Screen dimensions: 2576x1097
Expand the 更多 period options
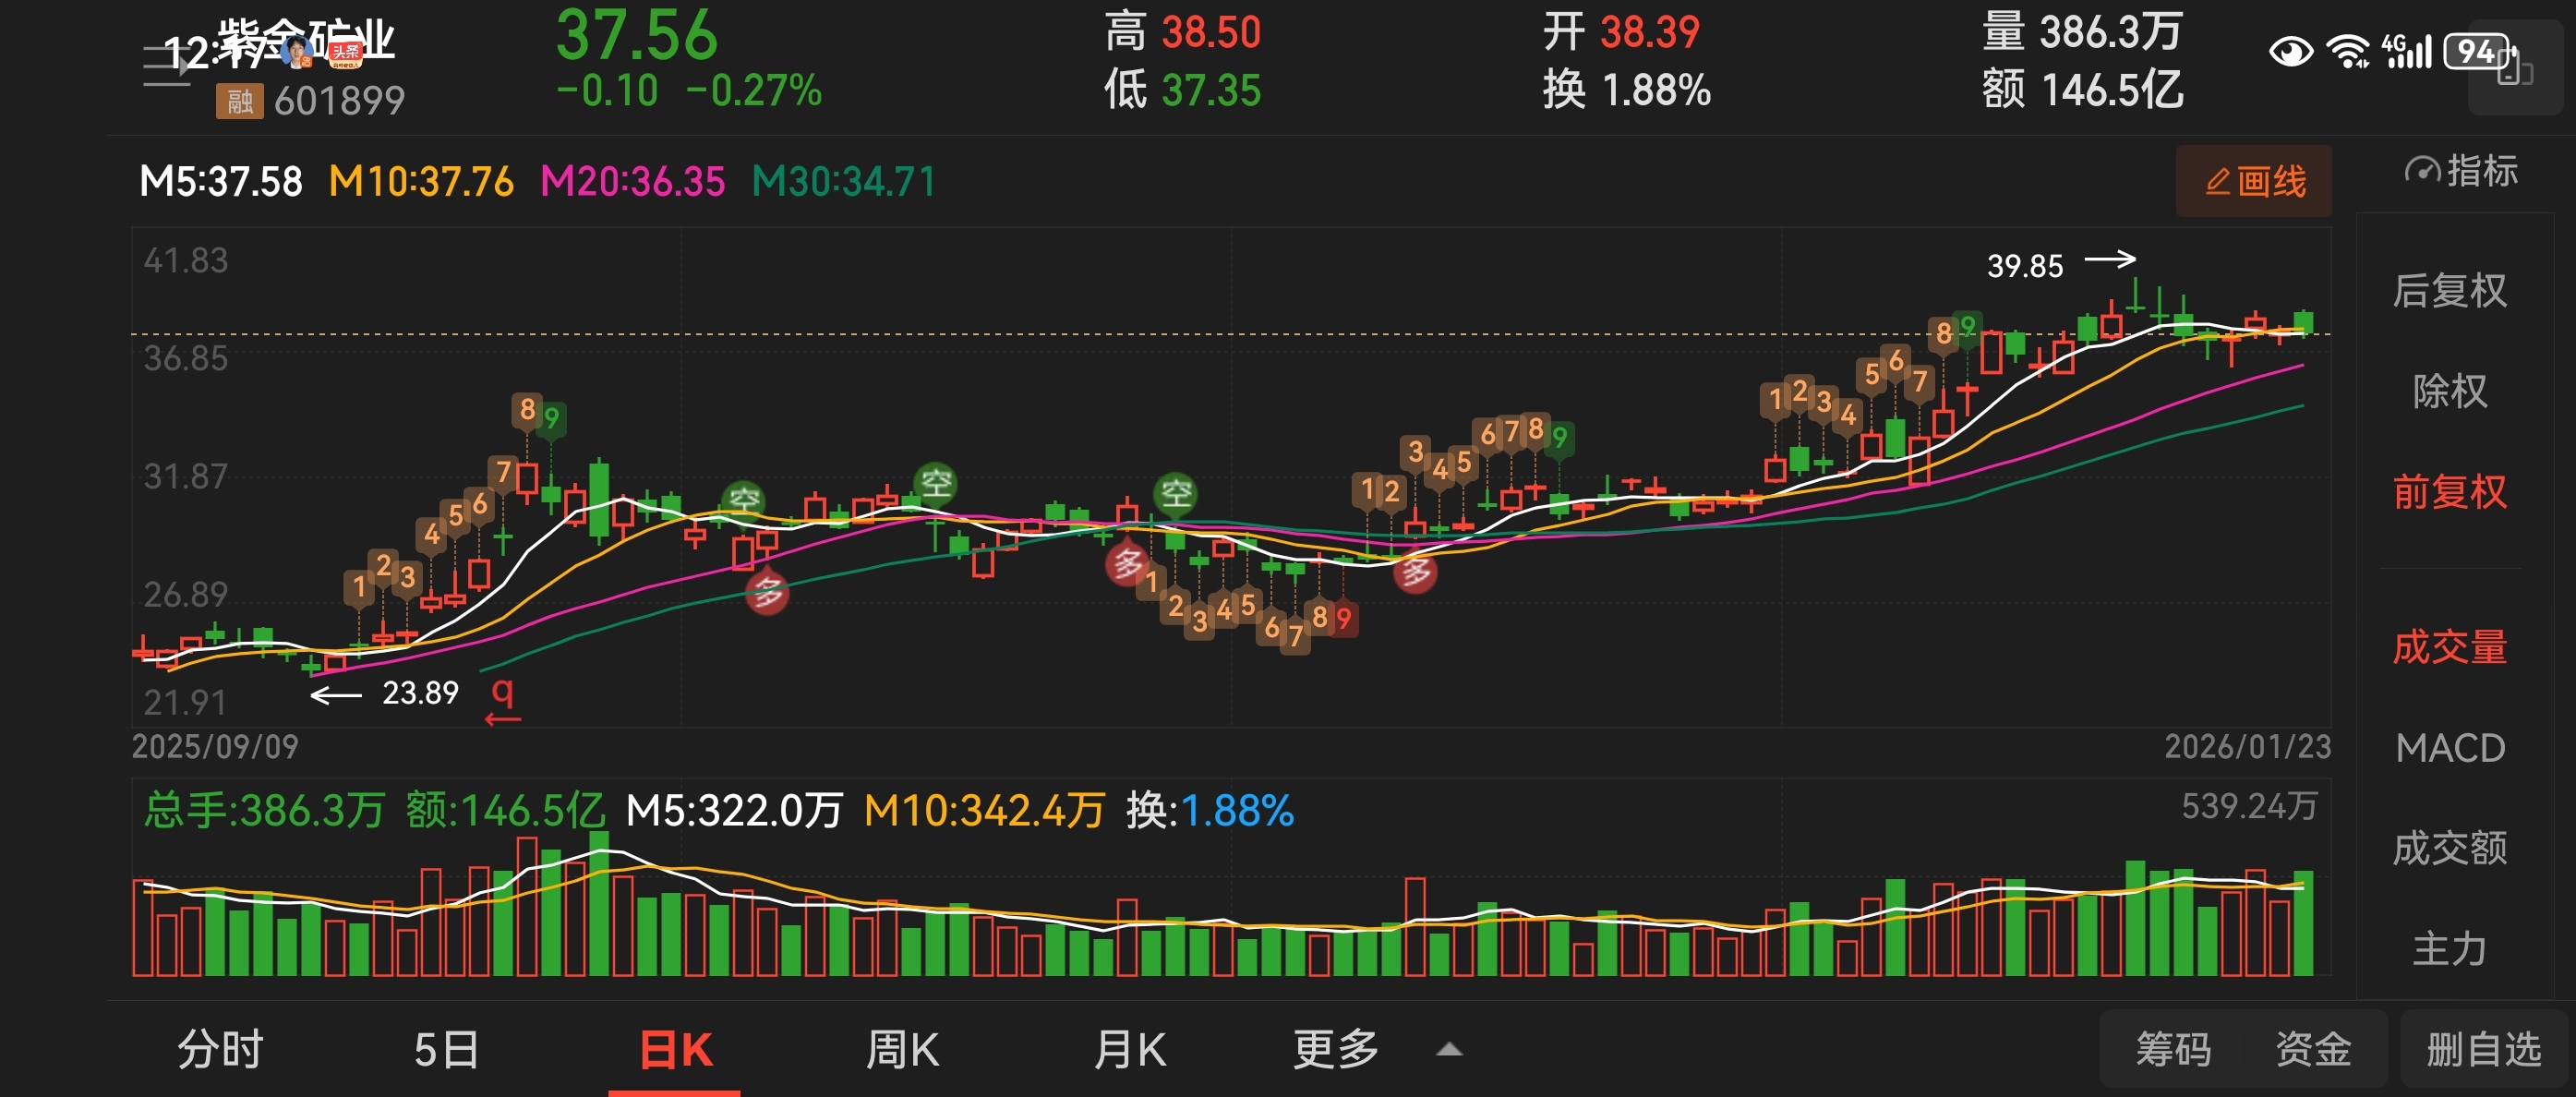[x=1336, y=1050]
